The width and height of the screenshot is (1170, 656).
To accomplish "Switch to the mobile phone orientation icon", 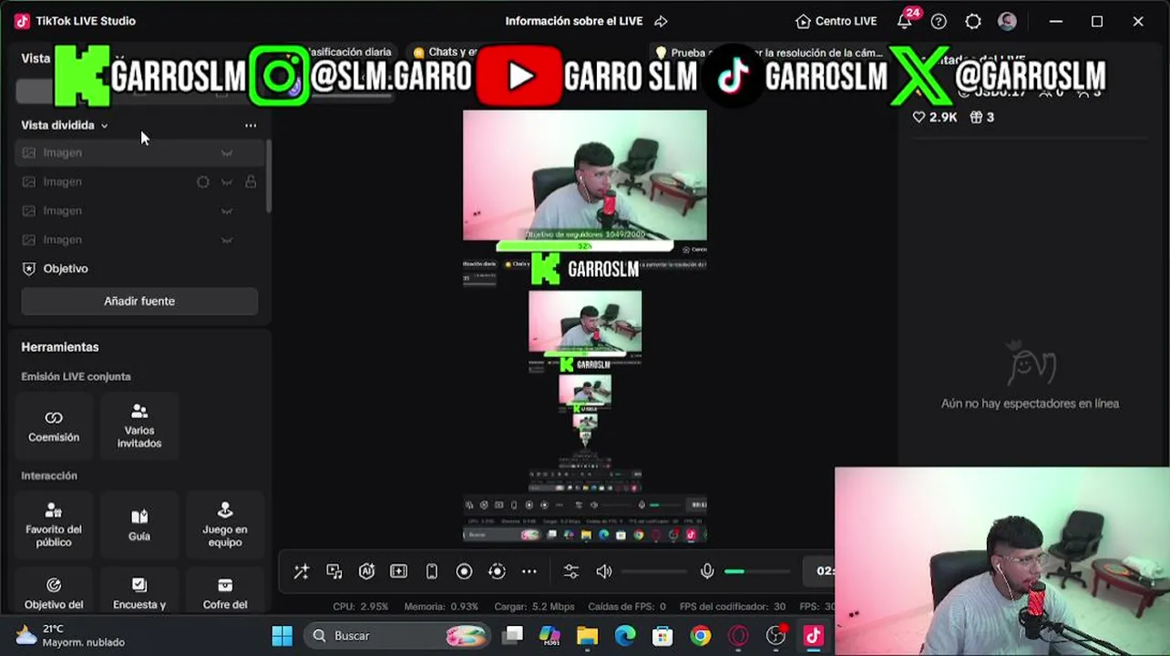I will point(432,571).
